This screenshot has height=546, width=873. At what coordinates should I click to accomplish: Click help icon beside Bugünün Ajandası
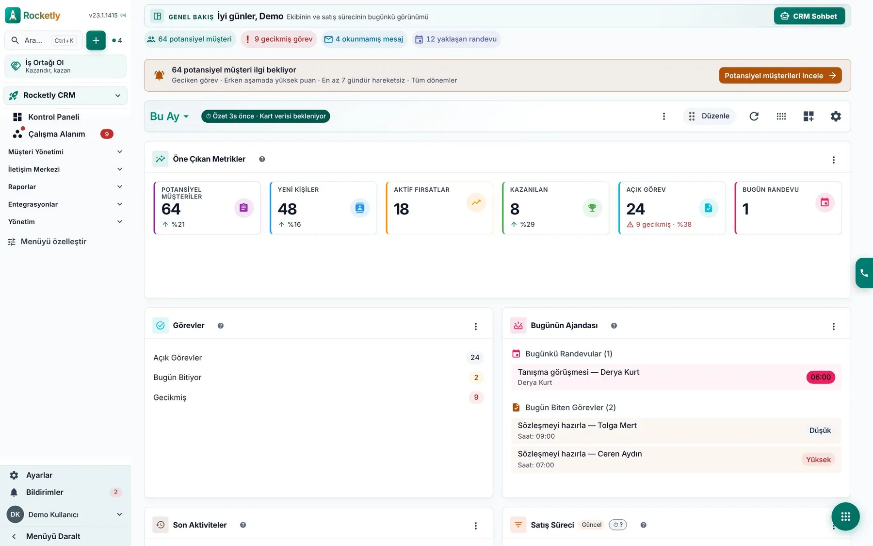[x=614, y=326]
